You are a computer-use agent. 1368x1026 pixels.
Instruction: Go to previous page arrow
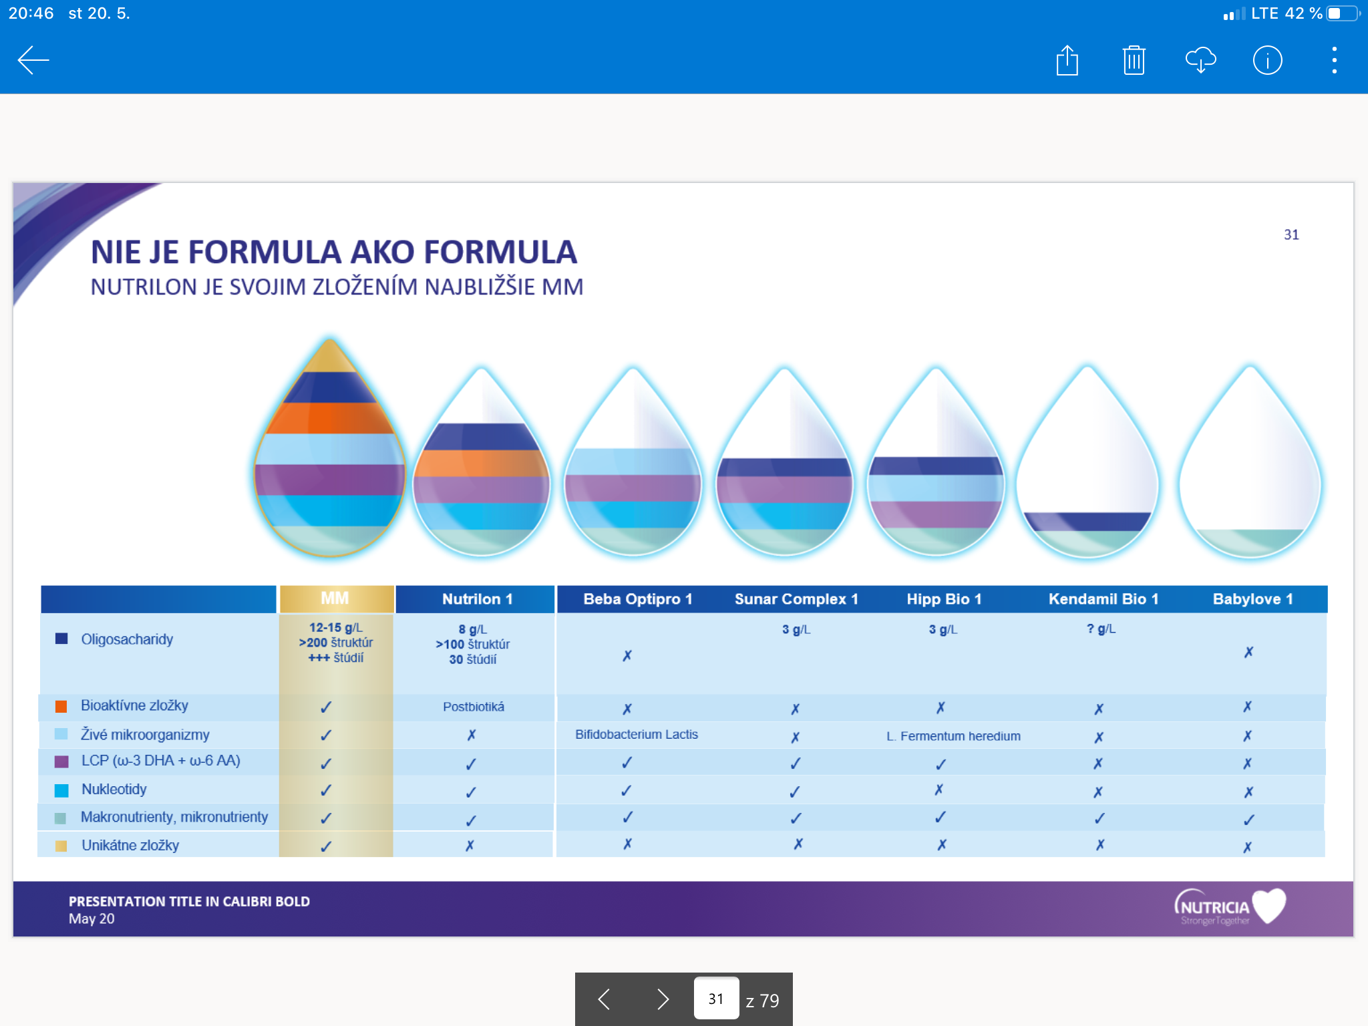pos(605,999)
